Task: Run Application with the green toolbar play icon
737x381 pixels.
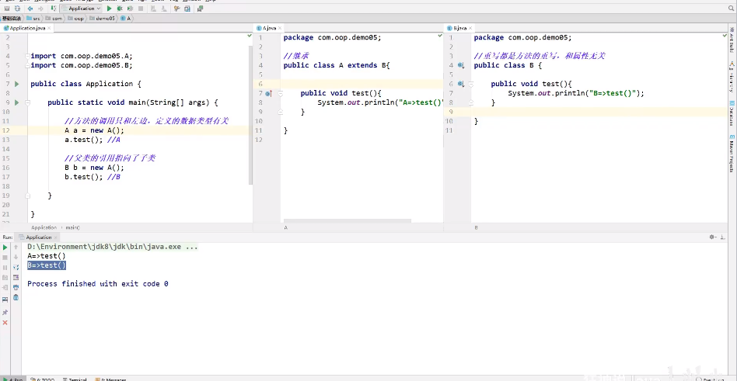Action: (109, 9)
